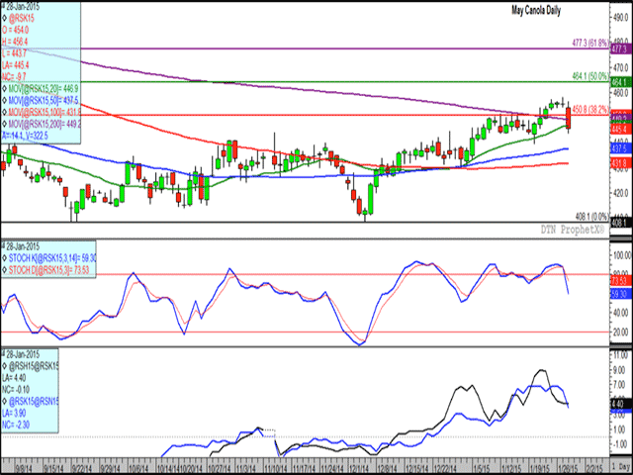This screenshot has width=633, height=475.
Task: Click the red 445.4 last price tag
Action: [620, 130]
